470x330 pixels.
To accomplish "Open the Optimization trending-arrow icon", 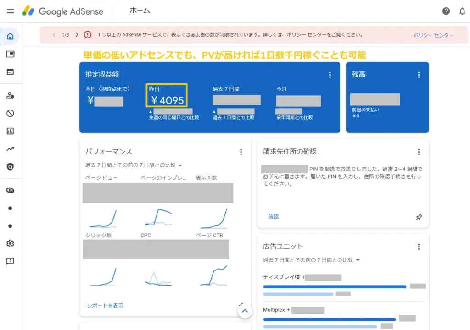I will click(x=10, y=148).
